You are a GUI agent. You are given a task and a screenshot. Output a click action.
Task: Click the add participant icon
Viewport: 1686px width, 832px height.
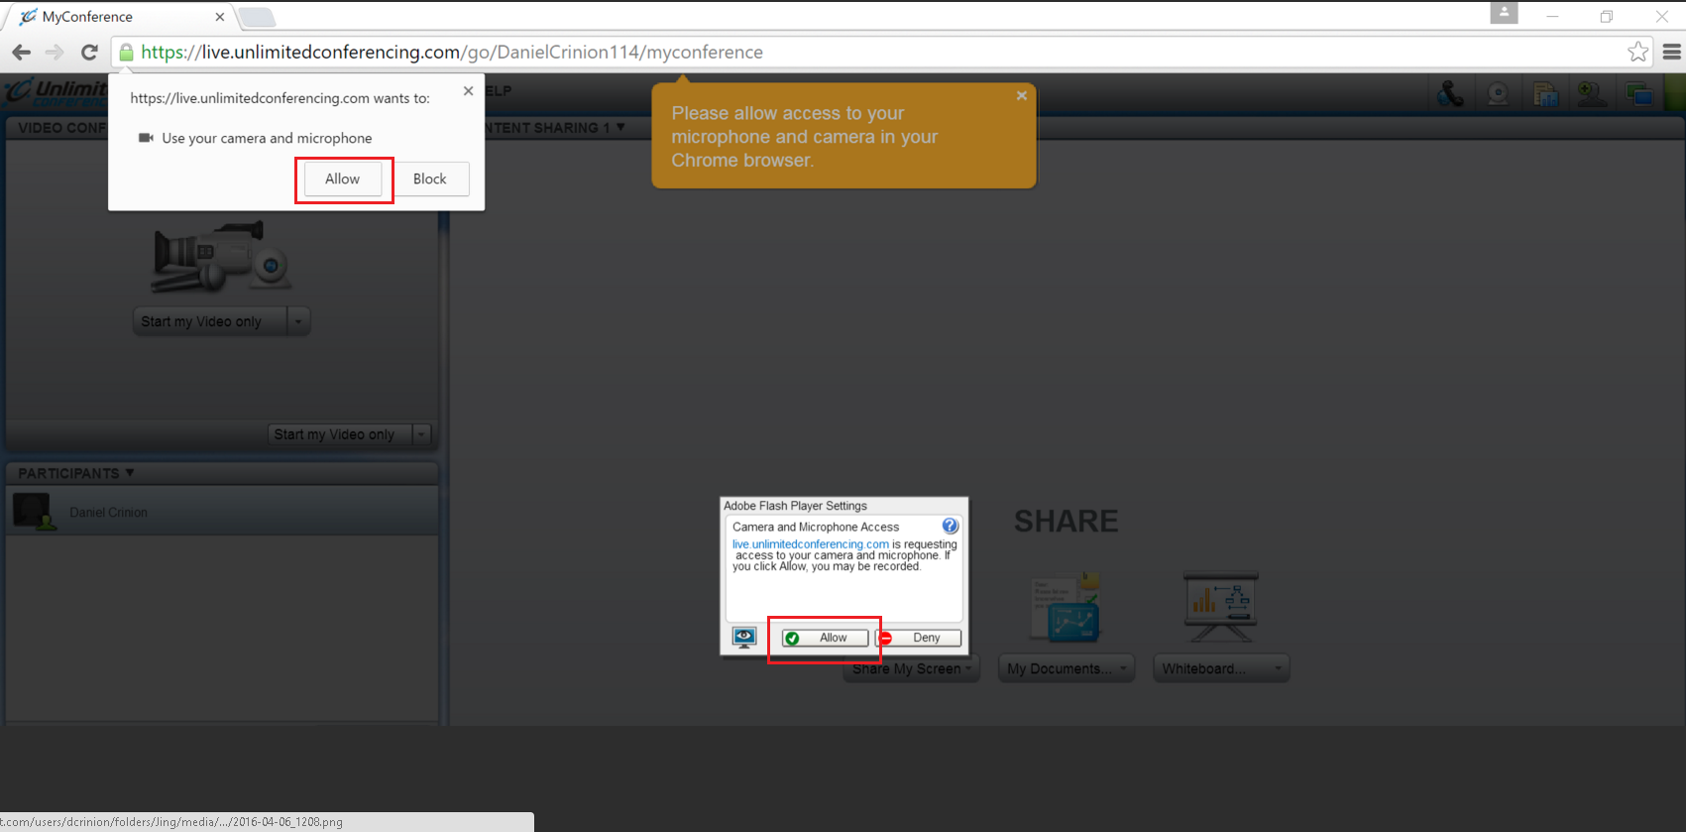click(1592, 94)
